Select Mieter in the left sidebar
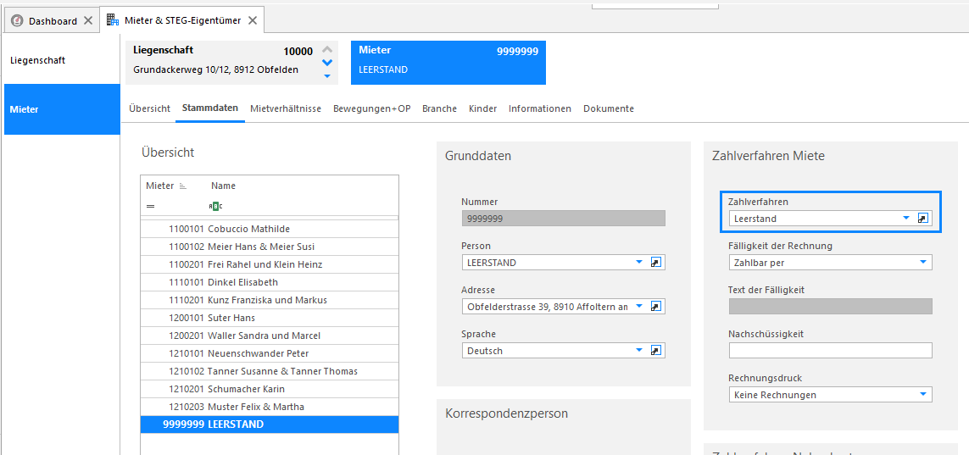The height and width of the screenshot is (455, 969). pos(62,109)
